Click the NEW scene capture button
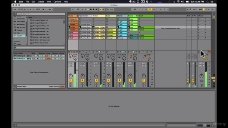 tap(112, 9)
